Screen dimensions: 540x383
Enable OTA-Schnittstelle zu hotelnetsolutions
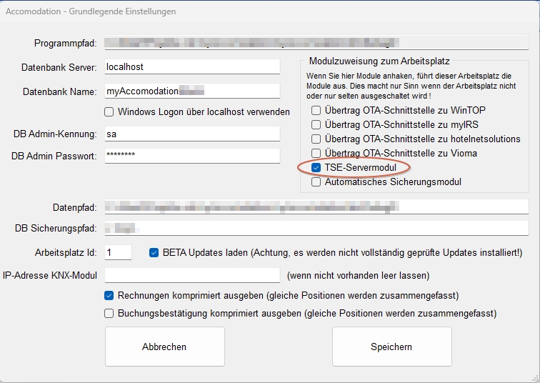point(316,139)
